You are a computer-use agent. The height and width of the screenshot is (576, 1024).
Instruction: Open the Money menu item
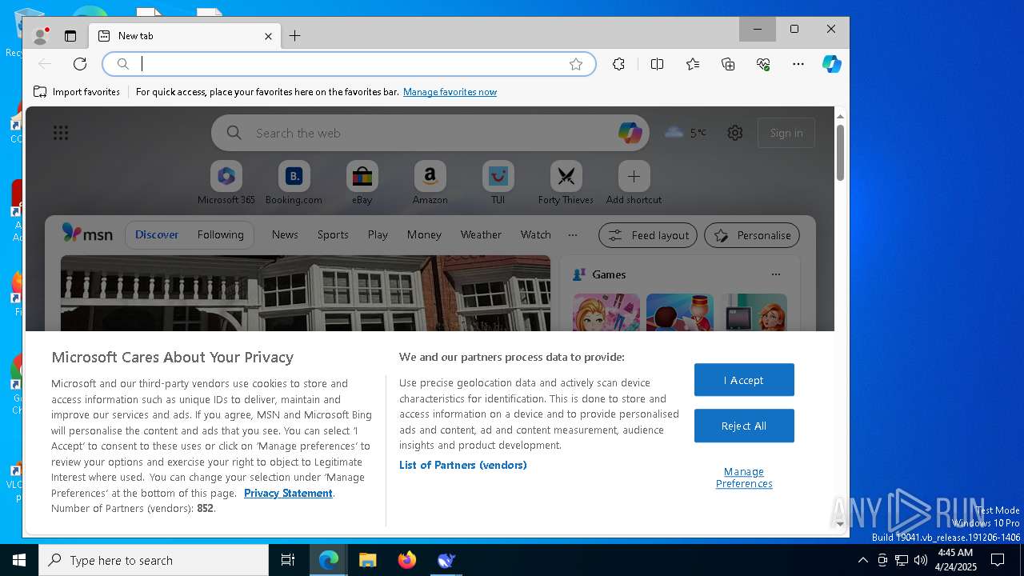pyautogui.click(x=424, y=234)
